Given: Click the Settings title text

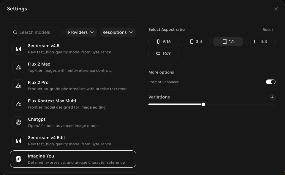Looking at the screenshot, I should 17,9.
